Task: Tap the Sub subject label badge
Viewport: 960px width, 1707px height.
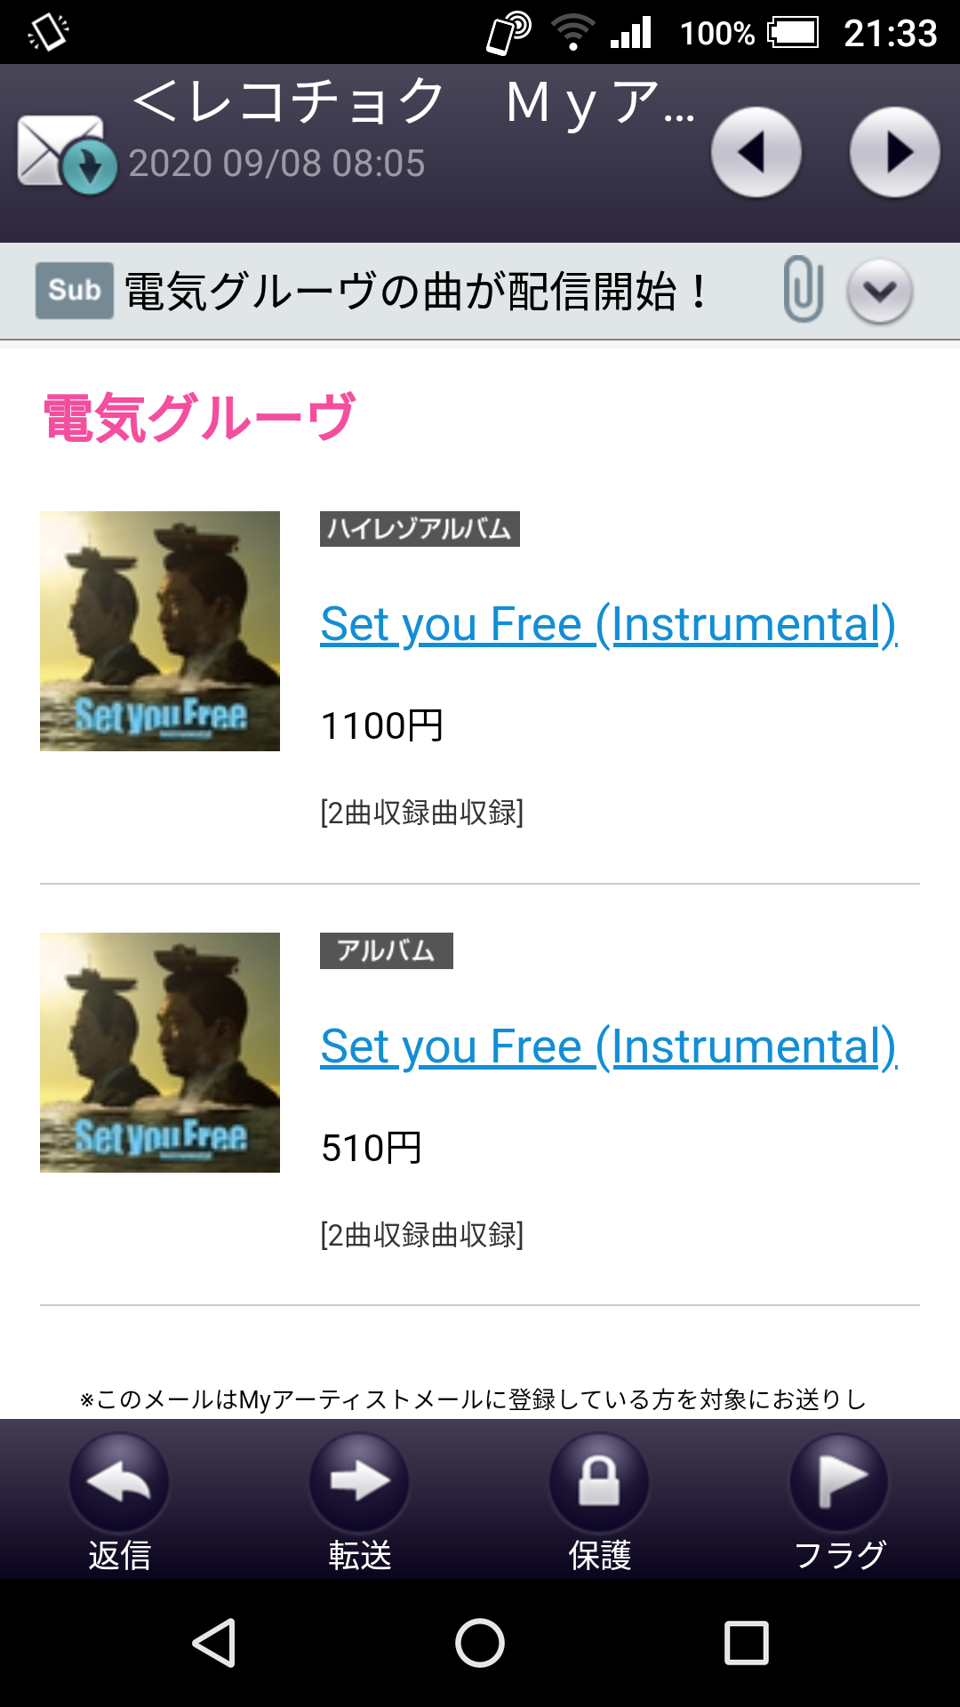Action: [75, 291]
